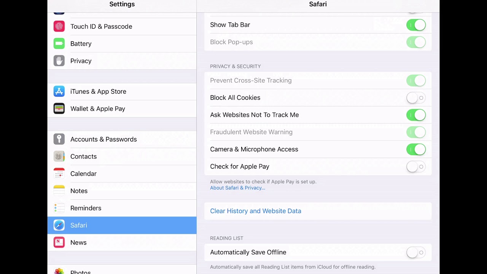Screen dimensions: 487x274
Task: Enable Block All Cookies
Action: tap(416, 98)
